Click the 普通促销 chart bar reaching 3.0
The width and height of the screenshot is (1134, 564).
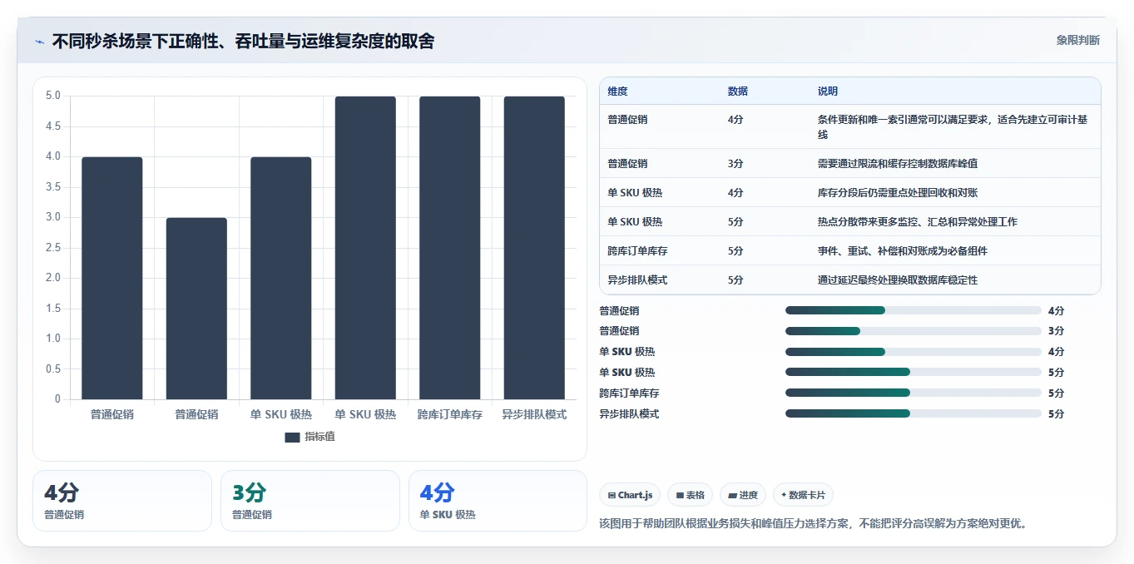pos(196,309)
